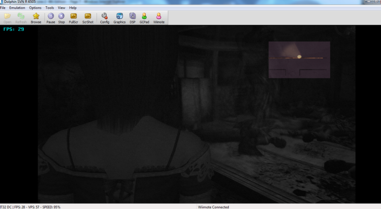Click the Wiimote Connected status text
This screenshot has width=381, height=209.
[x=213, y=207]
